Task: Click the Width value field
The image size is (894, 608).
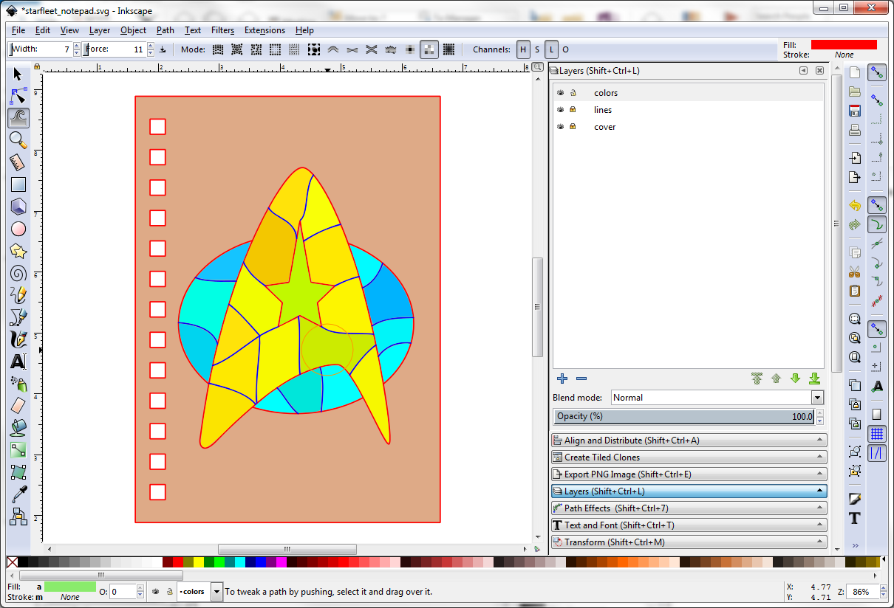Action: [41, 49]
